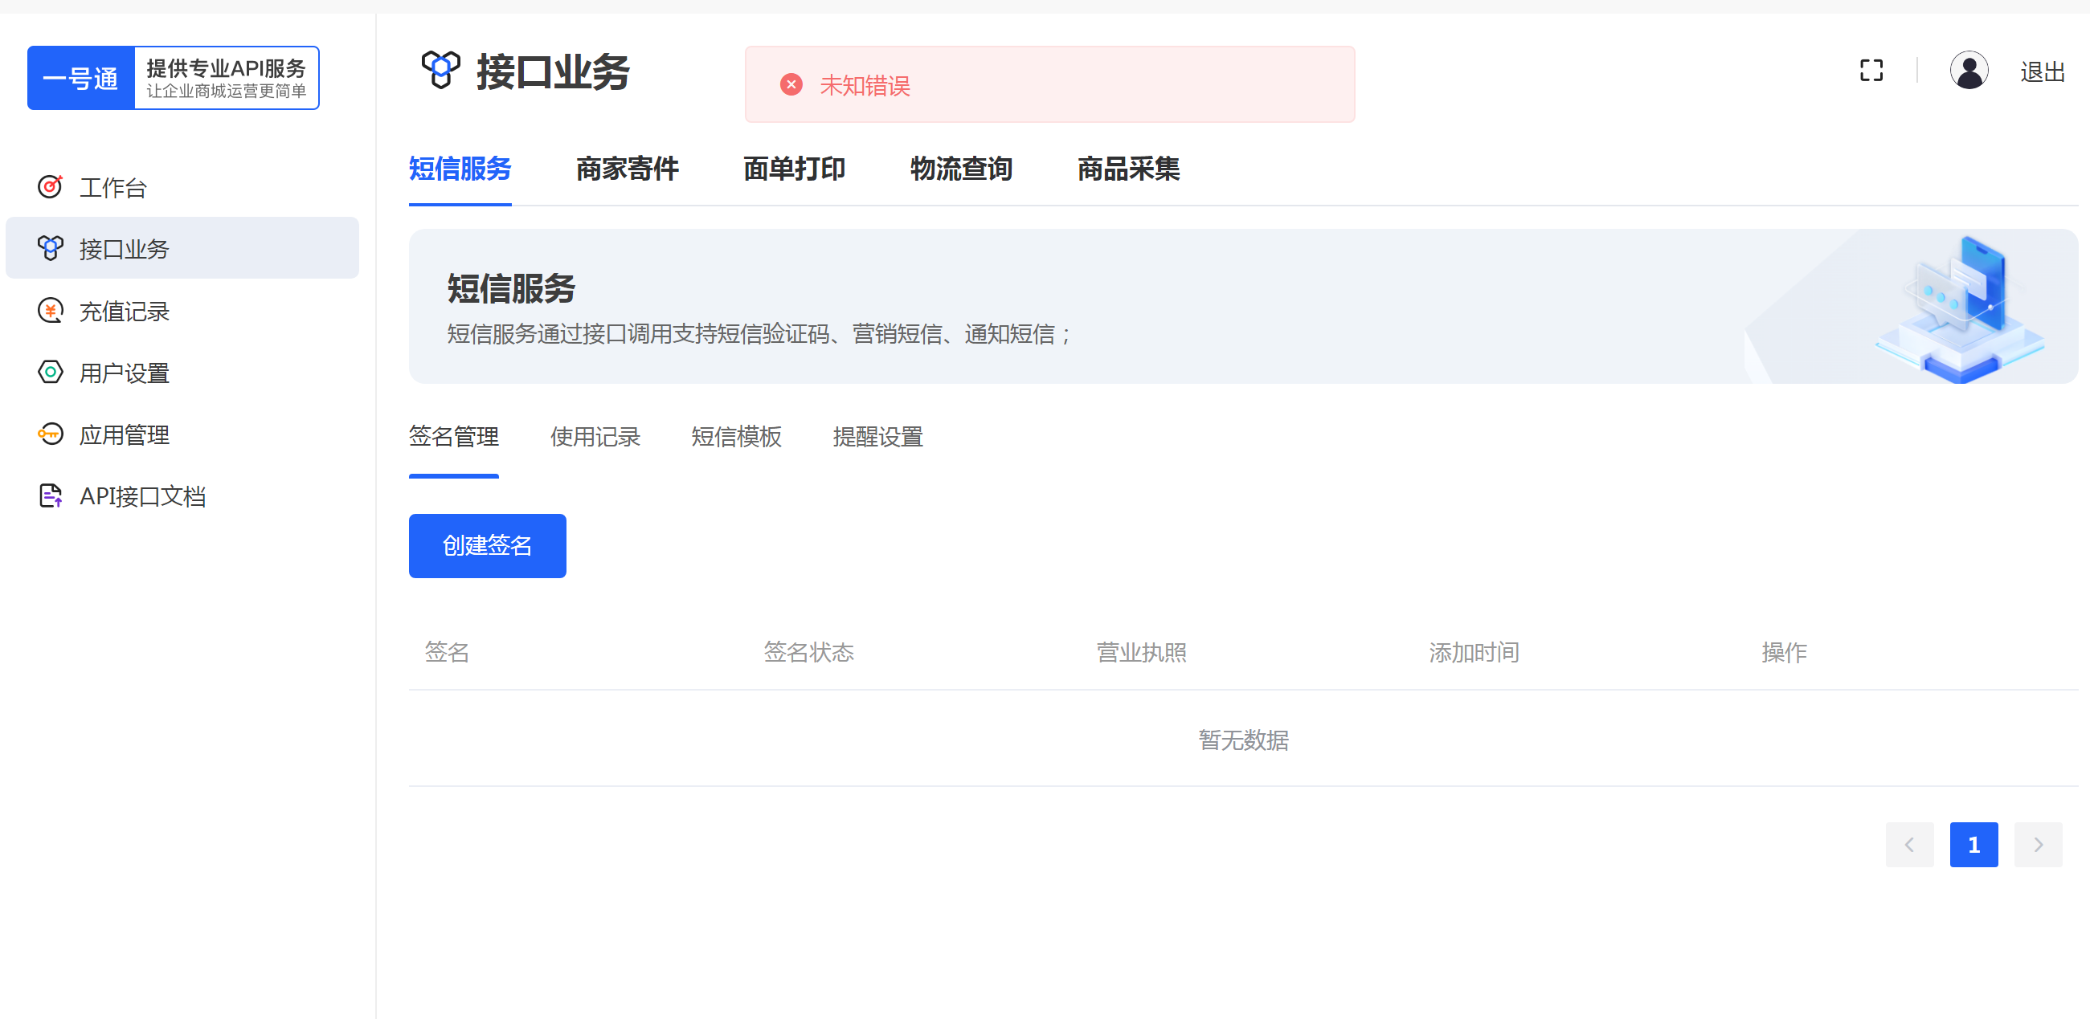Go to the 商品采集 tab
The image size is (2090, 1019).
[x=1128, y=169]
